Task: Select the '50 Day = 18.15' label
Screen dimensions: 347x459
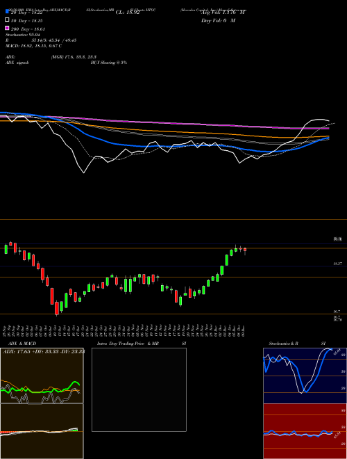Action: pos(28,21)
